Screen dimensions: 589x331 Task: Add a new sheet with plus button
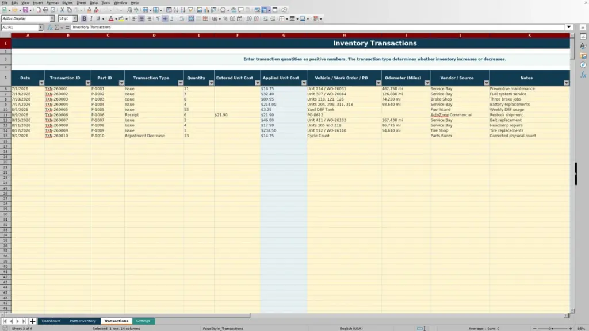tap(32, 321)
